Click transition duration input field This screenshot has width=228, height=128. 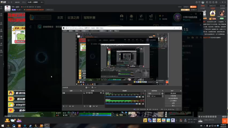coord(156,96)
